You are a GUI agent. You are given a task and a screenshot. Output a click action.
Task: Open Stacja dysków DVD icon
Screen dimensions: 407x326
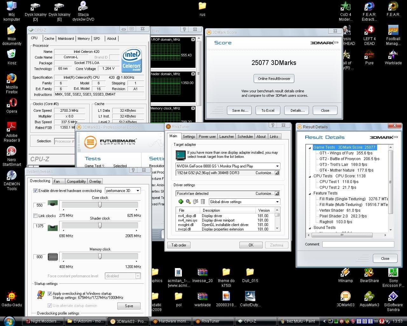tap(83, 11)
